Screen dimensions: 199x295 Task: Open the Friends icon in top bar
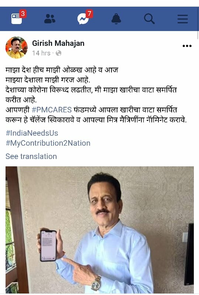(x=50, y=19)
